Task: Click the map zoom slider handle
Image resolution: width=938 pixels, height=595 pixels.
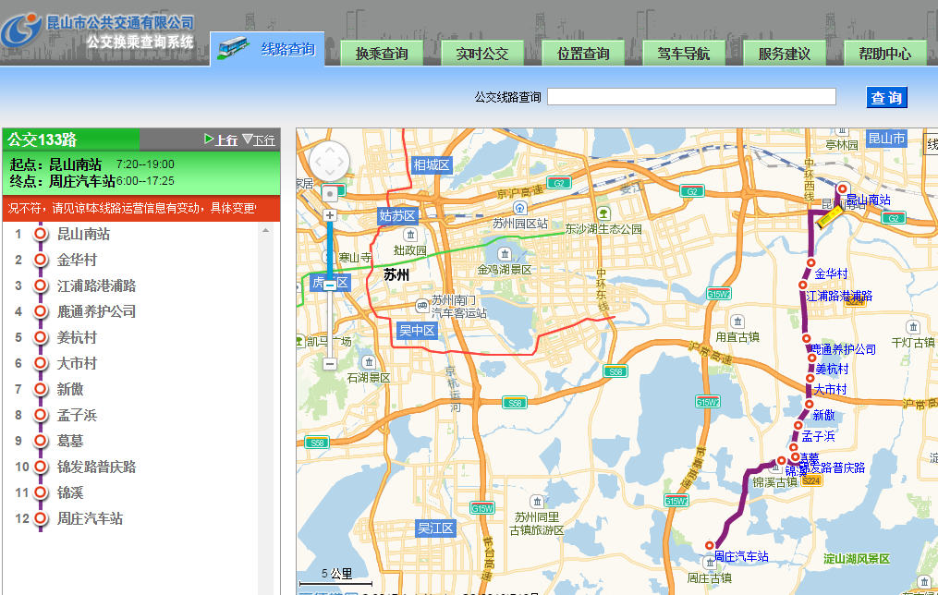Action: click(x=330, y=285)
